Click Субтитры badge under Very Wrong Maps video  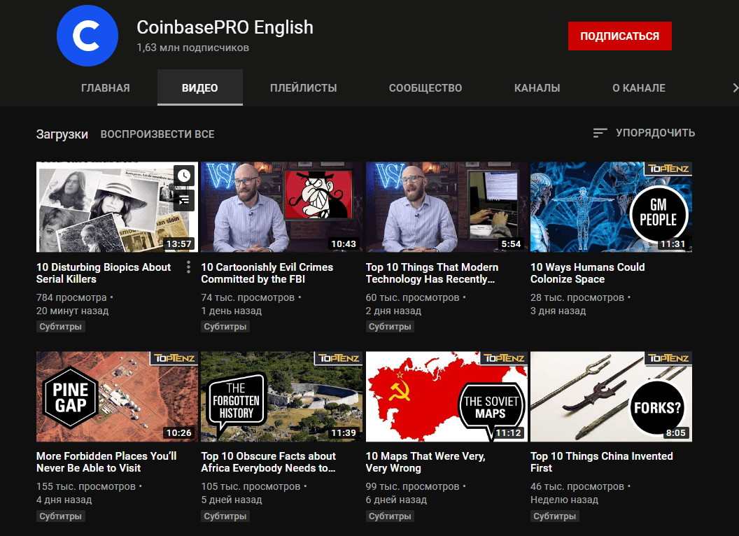(390, 516)
